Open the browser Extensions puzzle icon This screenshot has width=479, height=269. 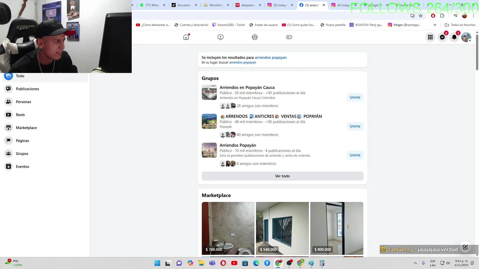[x=442, y=16]
